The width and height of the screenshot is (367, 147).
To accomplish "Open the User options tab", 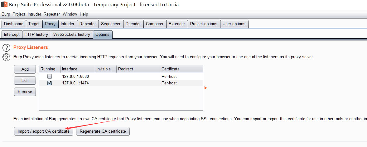I will pyautogui.click(x=234, y=24).
